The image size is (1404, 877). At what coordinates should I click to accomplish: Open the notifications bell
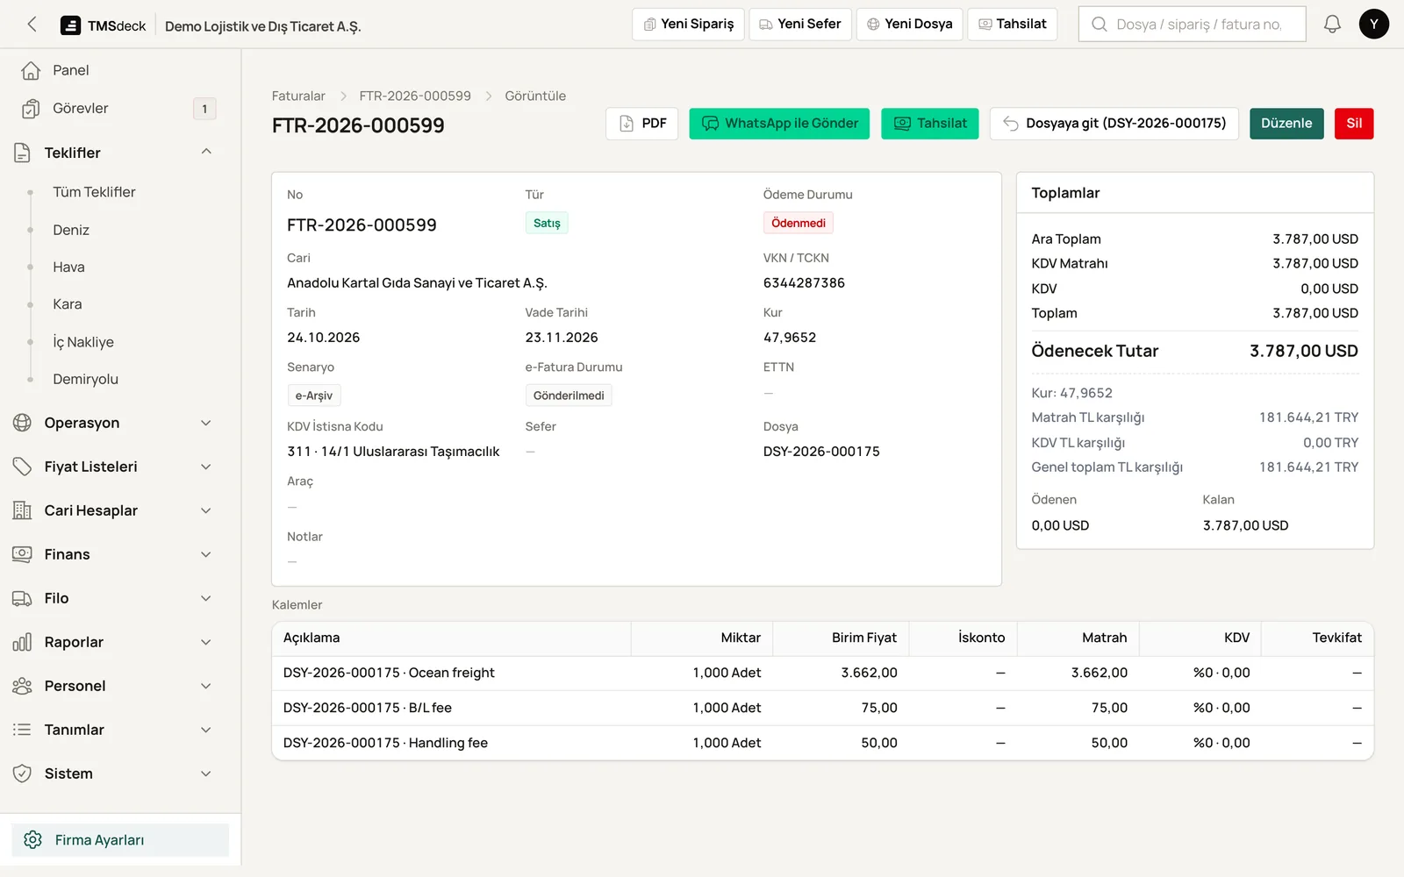1332,25
